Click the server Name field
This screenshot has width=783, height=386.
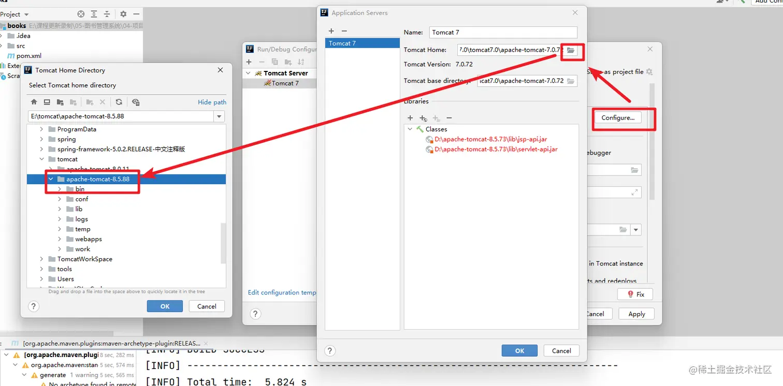coord(503,32)
